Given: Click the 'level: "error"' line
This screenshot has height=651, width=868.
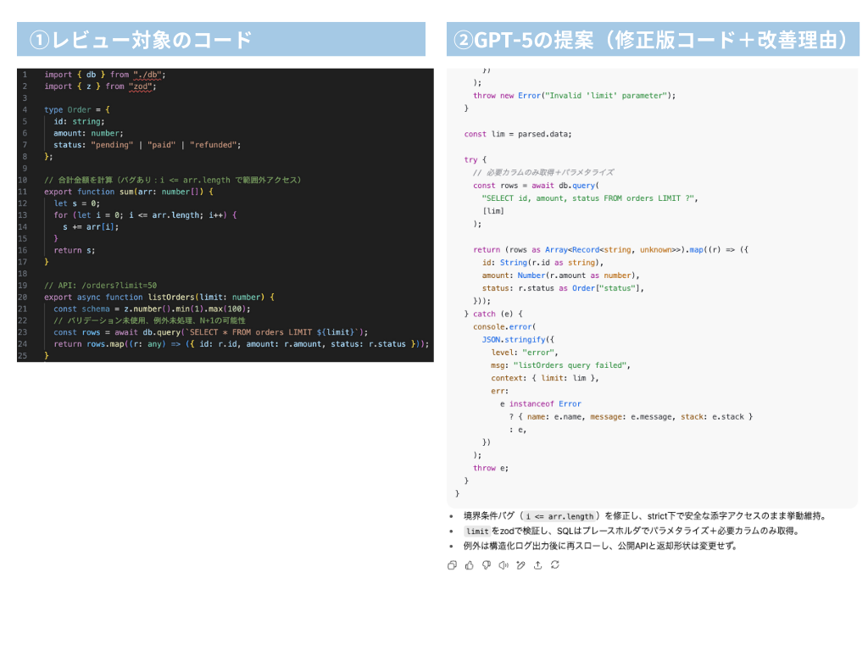Looking at the screenshot, I should 524,352.
